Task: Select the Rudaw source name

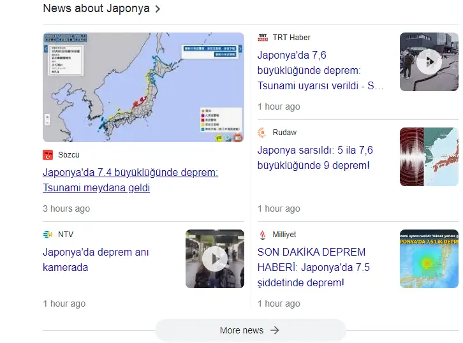Action: coord(284,133)
